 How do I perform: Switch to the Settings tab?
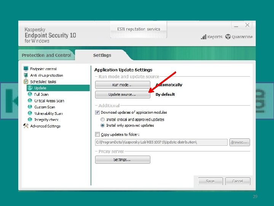pos(102,55)
